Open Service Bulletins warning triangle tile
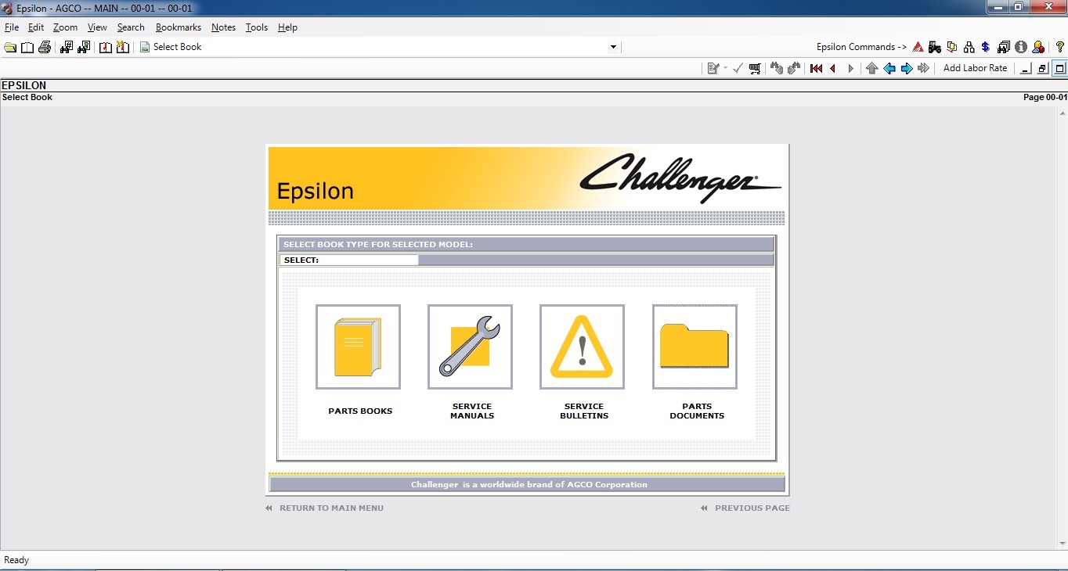 pos(582,347)
